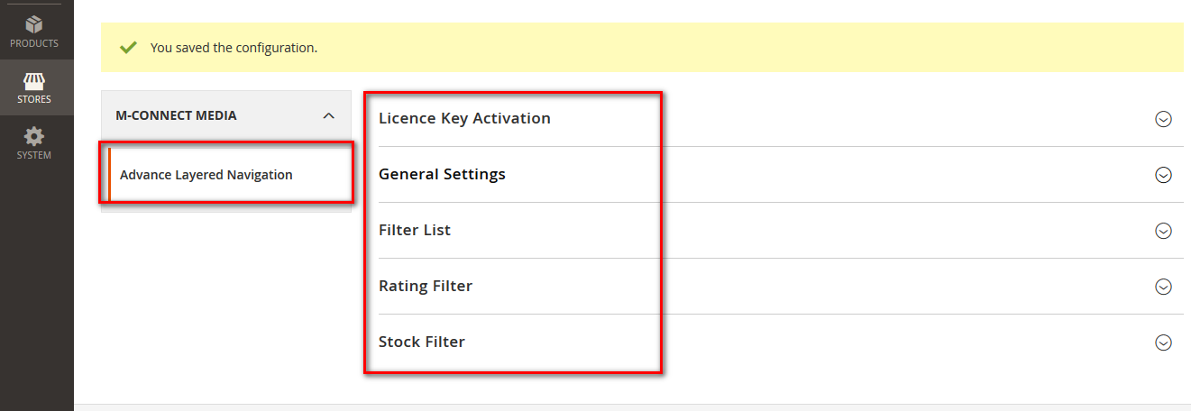The image size is (1191, 411).
Task: Click the green success checkmark icon
Action: pos(129,47)
